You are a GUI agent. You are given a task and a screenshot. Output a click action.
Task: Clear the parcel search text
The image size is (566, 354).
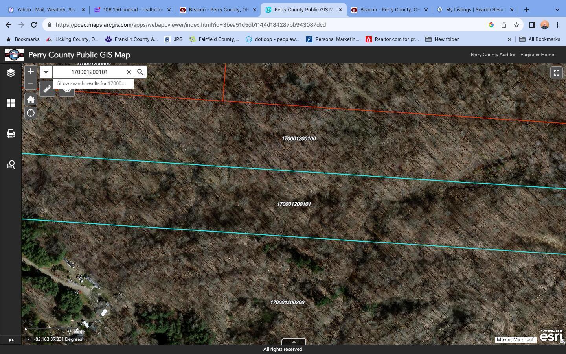129,72
